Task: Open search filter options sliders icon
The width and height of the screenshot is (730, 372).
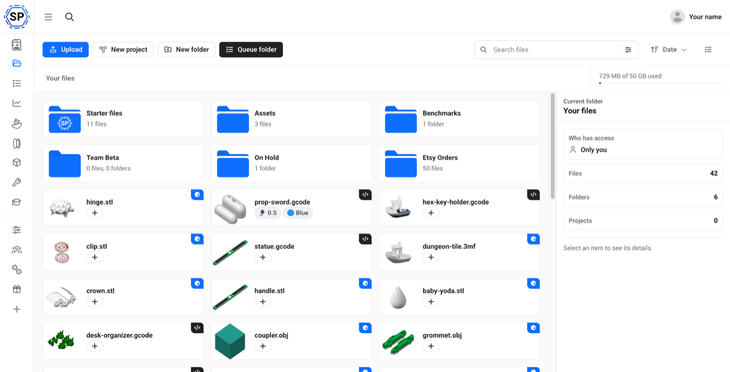Action: (x=628, y=50)
